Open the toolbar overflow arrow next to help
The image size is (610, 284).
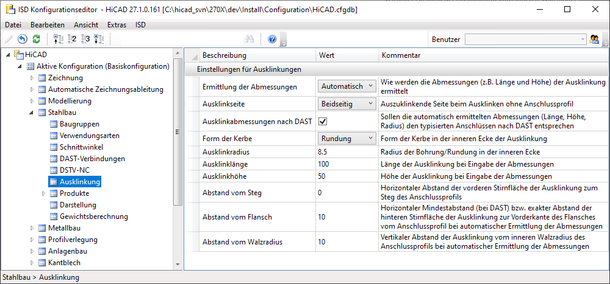click(x=284, y=40)
